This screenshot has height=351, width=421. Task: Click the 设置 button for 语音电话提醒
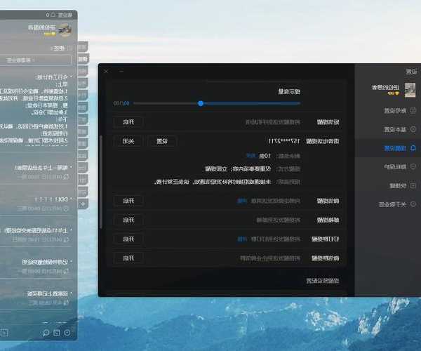(161, 140)
